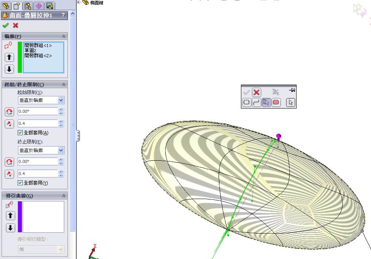Move guide curve down
371x259 pixels.
point(10,228)
